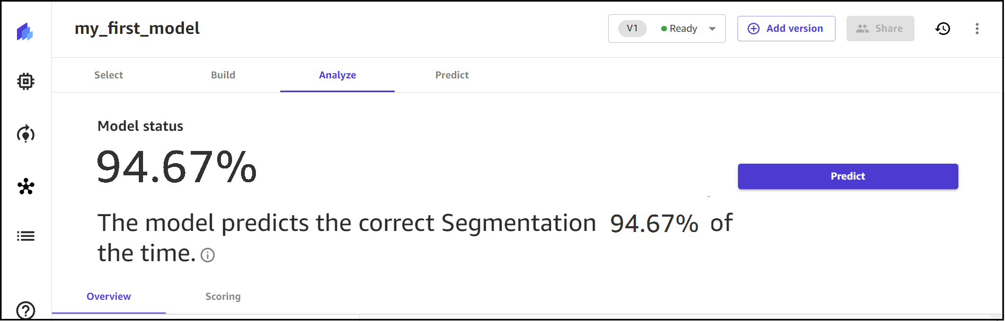Click the info icon after 'the time.'
The width and height of the screenshot is (1005, 321).
click(208, 255)
